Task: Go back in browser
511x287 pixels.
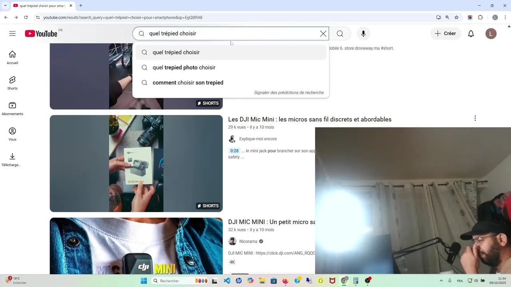Action: point(6,18)
